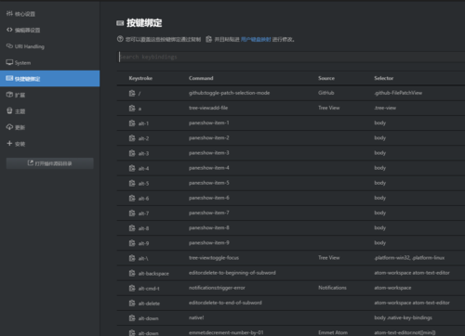Click the Keystroke column header
The height and width of the screenshot is (336, 465).
point(140,78)
